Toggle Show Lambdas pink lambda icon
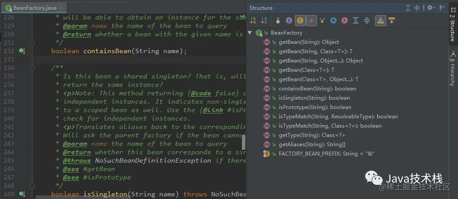The height and width of the screenshot is (199, 458). coord(345,20)
